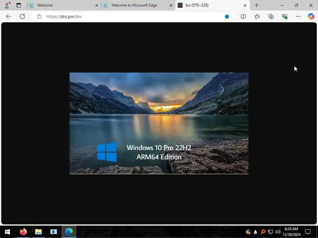Click the colorful system tray icon

point(248,232)
